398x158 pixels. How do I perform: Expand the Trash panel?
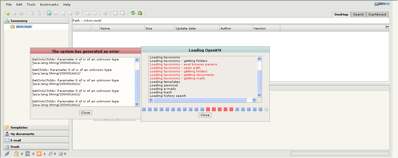(x=36, y=147)
